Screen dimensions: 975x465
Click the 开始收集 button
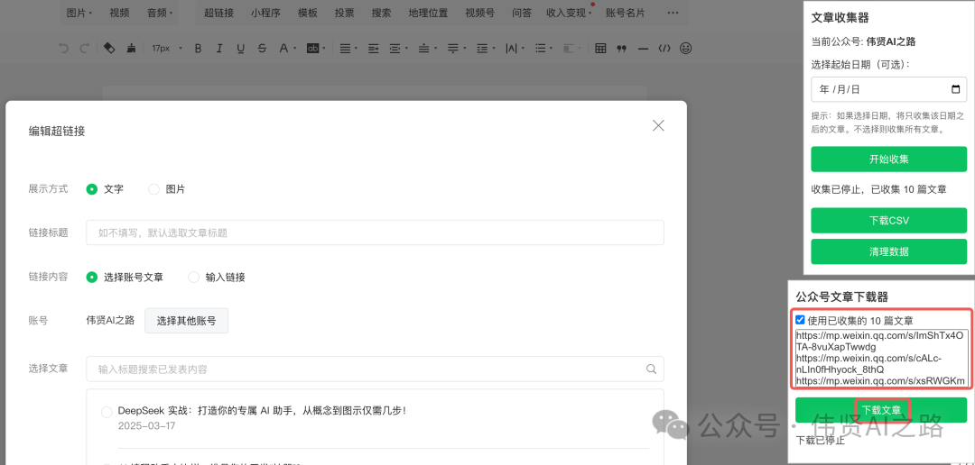tap(888, 159)
